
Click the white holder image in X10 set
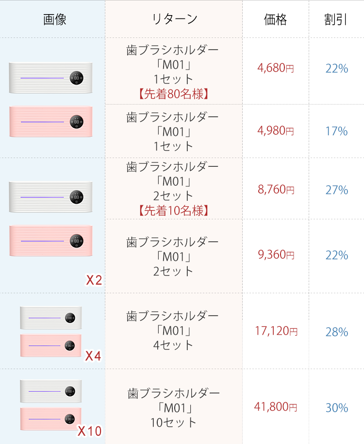pos(50,391)
